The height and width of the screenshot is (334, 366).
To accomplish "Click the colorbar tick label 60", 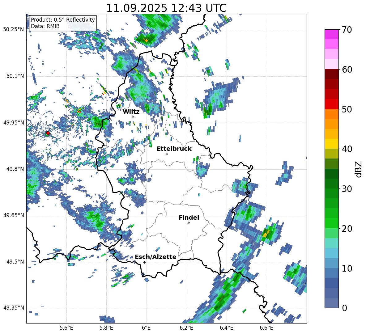I will 347,70.
